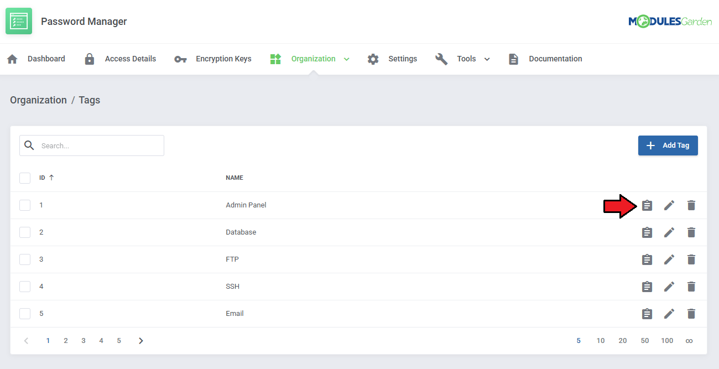The width and height of the screenshot is (719, 369).
Task: Go to next page arrow
Action: pos(141,341)
